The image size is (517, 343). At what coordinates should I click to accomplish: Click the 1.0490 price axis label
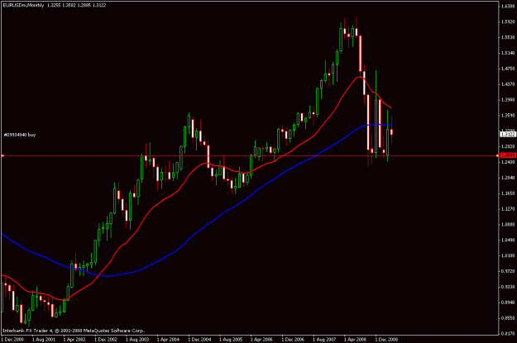[509, 240]
